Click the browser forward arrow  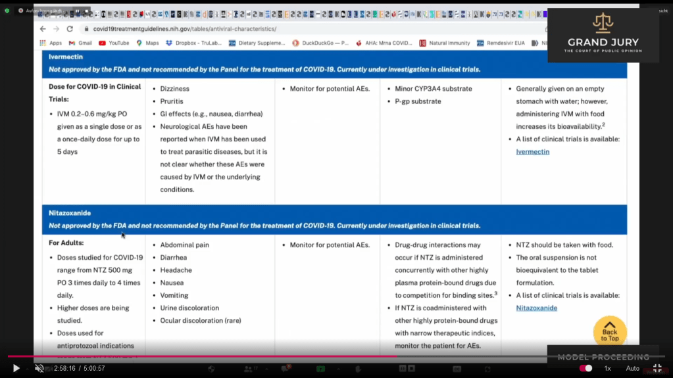click(56, 29)
